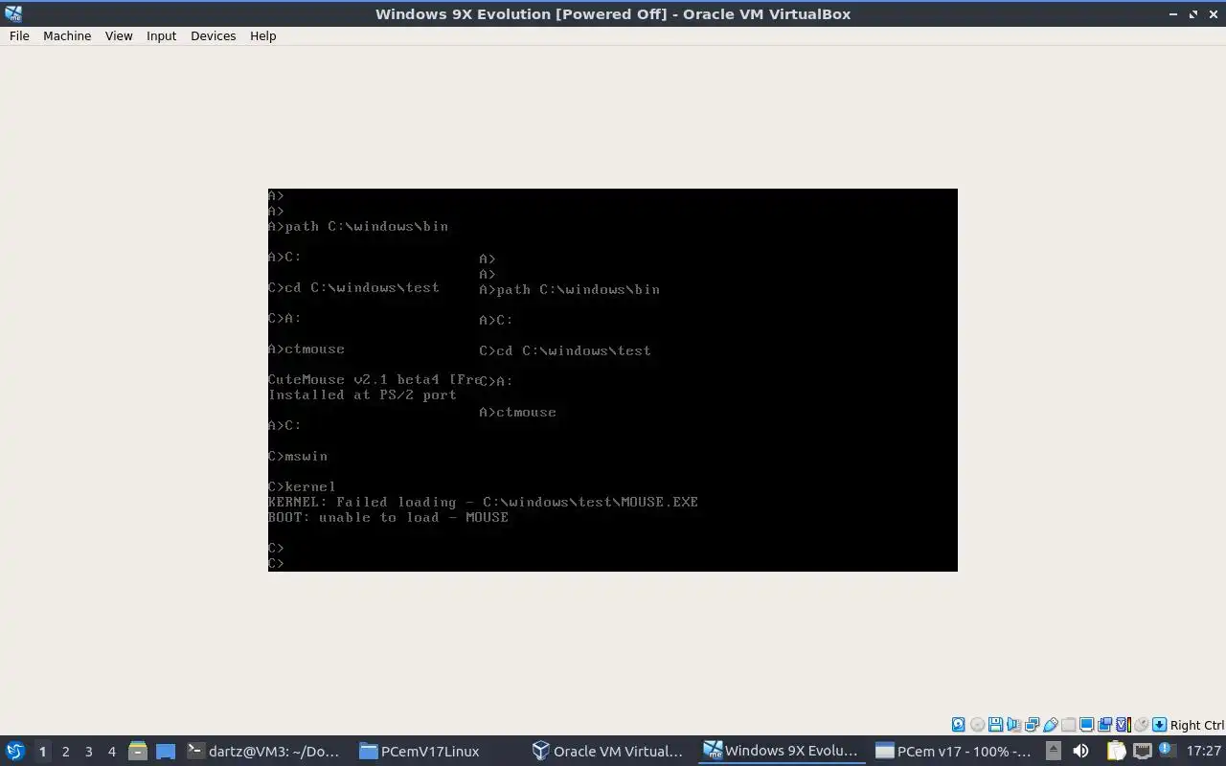Image resolution: width=1226 pixels, height=766 pixels.
Task: Open the View menu
Action: [x=119, y=35]
